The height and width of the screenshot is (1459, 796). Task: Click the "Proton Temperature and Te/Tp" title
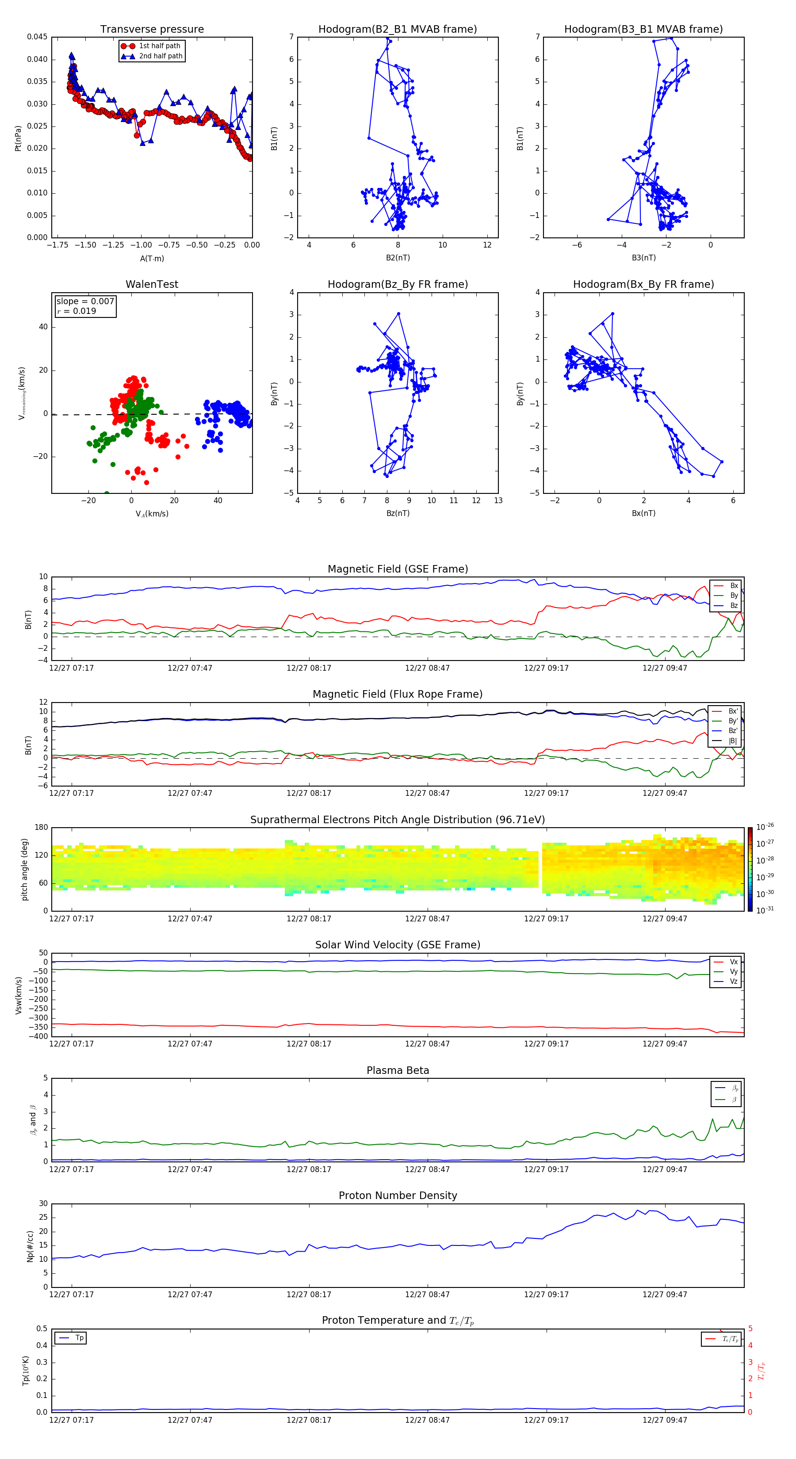(398, 1321)
